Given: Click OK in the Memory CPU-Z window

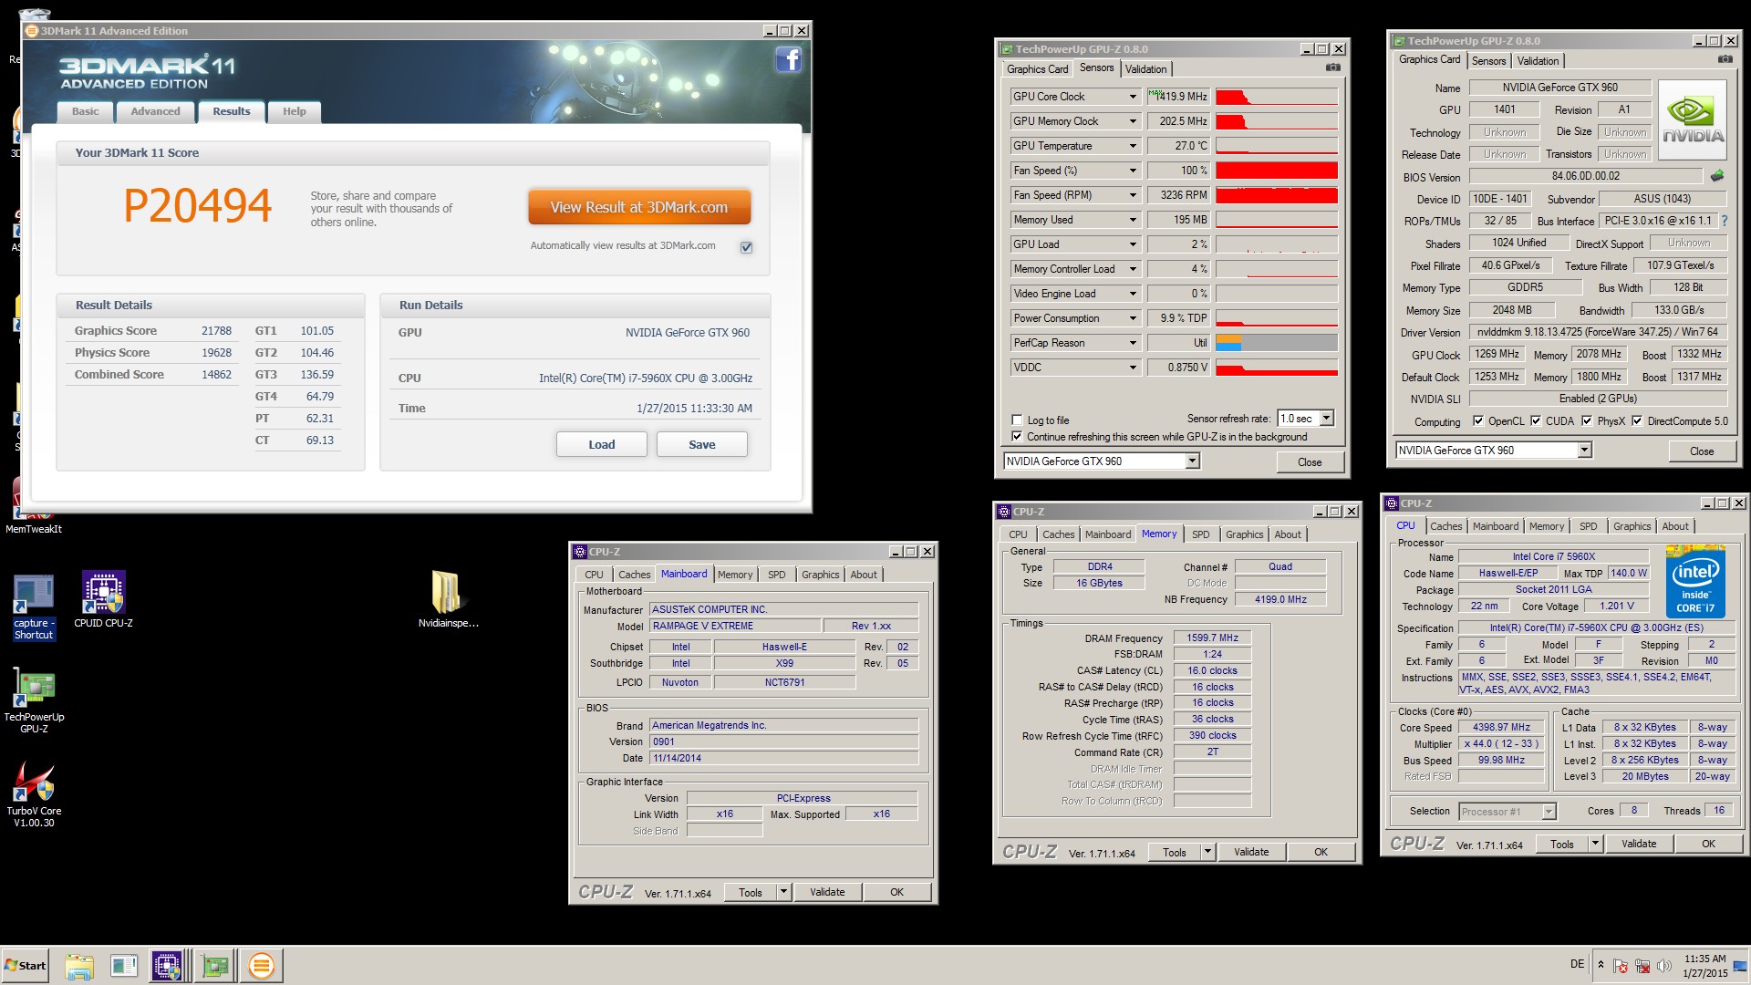Looking at the screenshot, I should [1321, 853].
